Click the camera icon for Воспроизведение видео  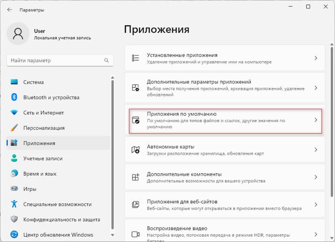[x=135, y=234]
